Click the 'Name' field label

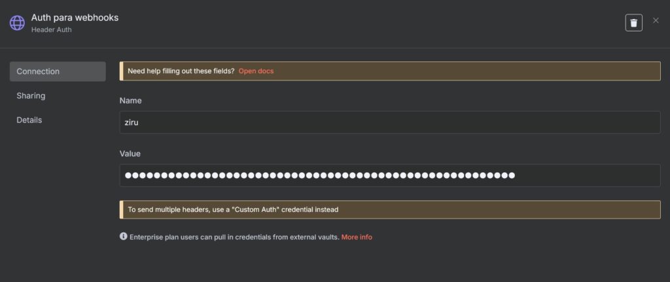tap(130, 100)
